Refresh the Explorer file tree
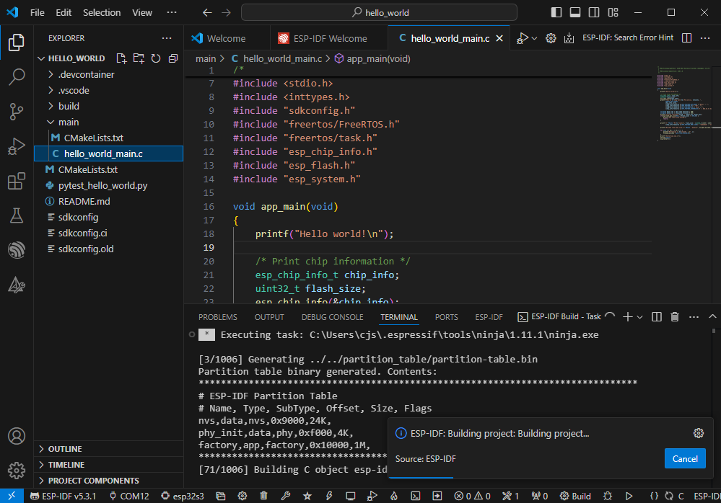 point(155,58)
